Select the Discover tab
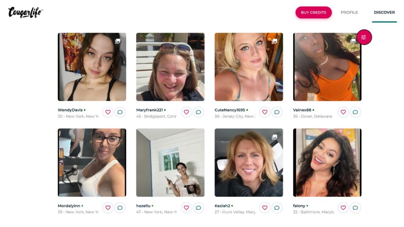This screenshot has height=227, width=404. (384, 13)
